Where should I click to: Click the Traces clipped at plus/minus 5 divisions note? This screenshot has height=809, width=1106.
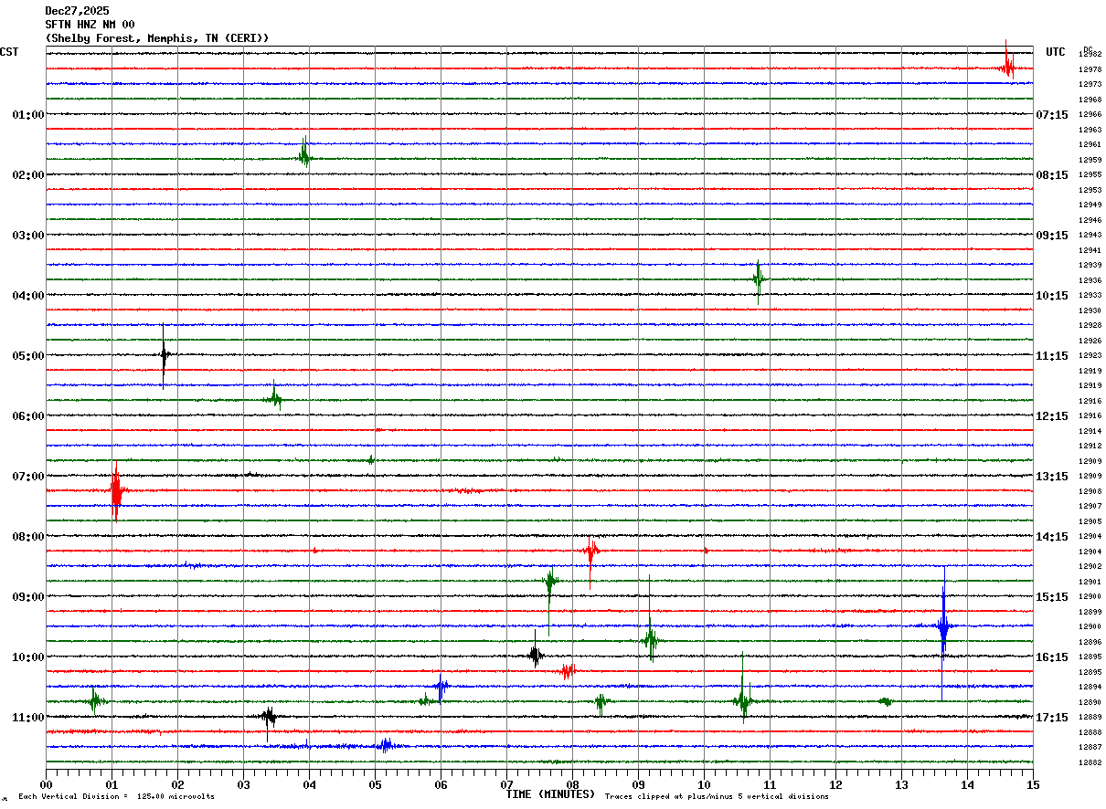tap(717, 797)
